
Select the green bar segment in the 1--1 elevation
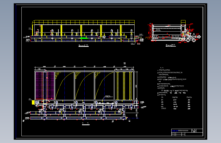click(x=84, y=38)
